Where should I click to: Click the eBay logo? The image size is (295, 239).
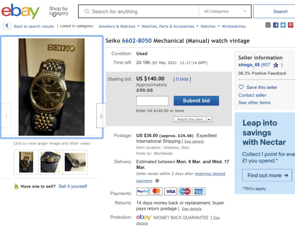coord(21,11)
